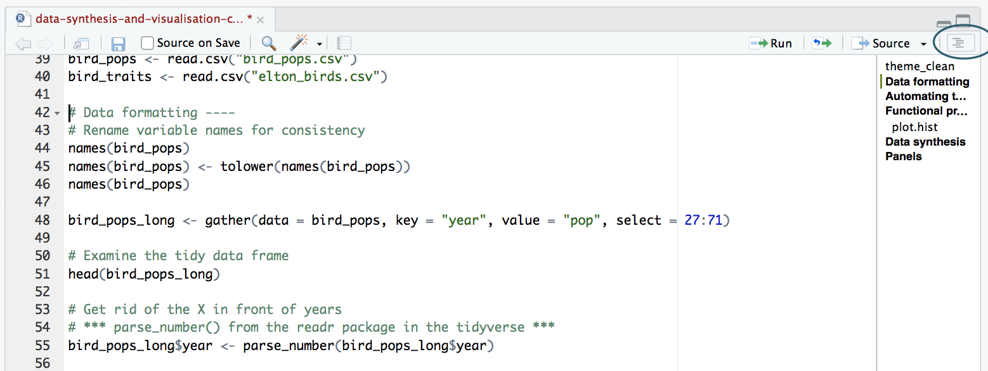Image resolution: width=988 pixels, height=371 pixels.
Task: Jump to Automating t... outline section
Action: [925, 96]
